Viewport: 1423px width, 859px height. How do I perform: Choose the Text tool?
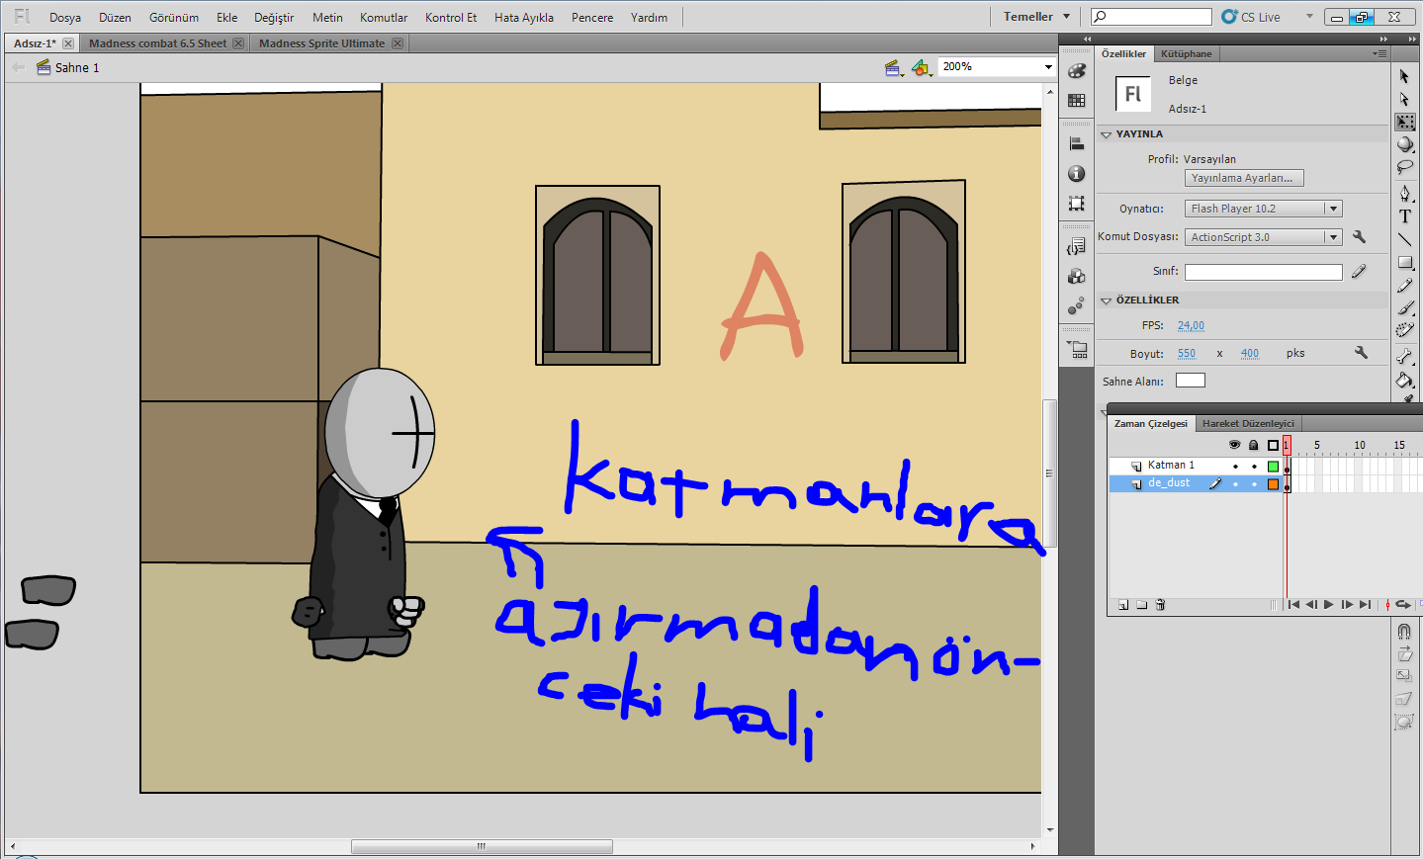[x=1405, y=215]
